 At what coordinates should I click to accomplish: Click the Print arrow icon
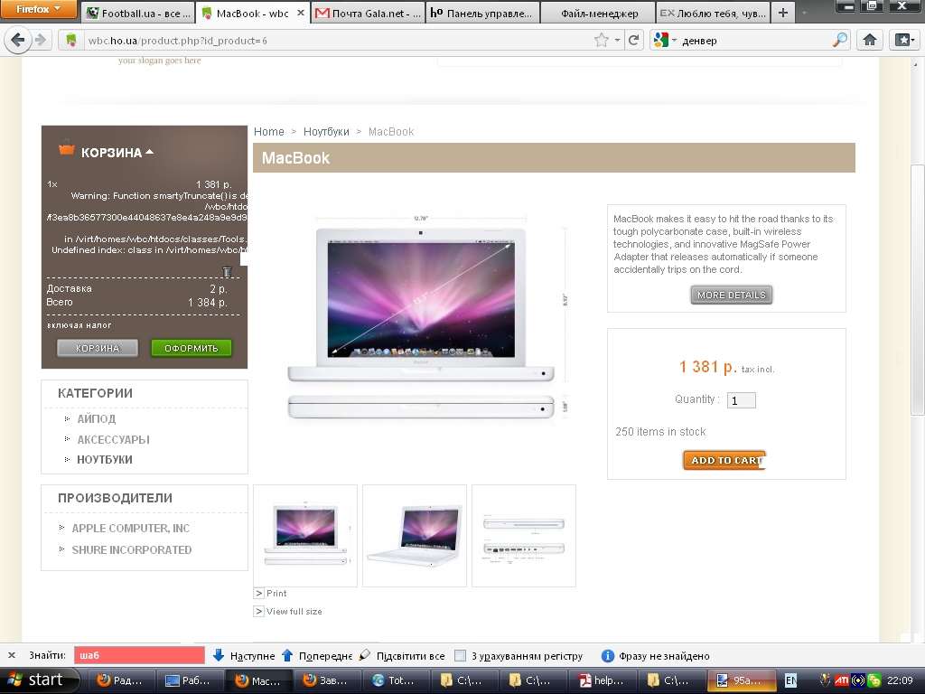pyautogui.click(x=258, y=593)
